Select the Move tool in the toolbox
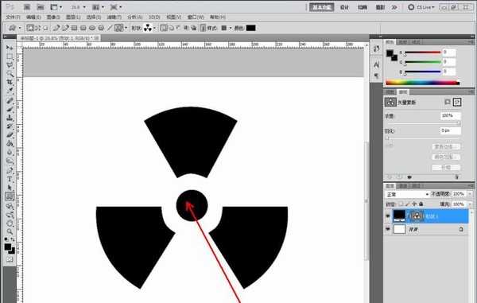477x303 pixels. 10,48
